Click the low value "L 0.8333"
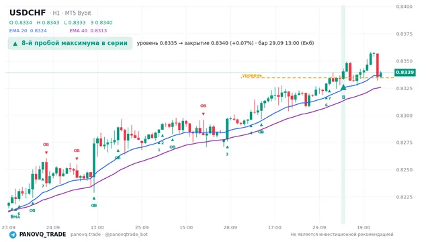Viewport: 430px width, 242px height. (75, 23)
